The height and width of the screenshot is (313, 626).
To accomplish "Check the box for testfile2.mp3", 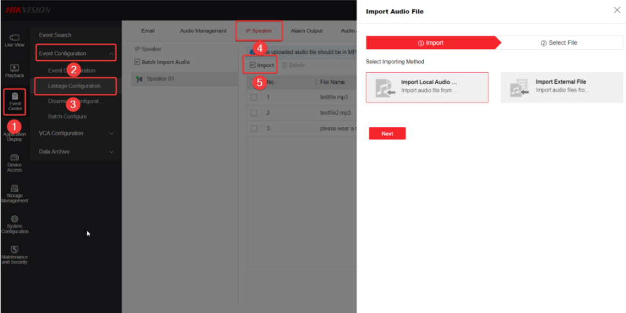I will pyautogui.click(x=254, y=113).
